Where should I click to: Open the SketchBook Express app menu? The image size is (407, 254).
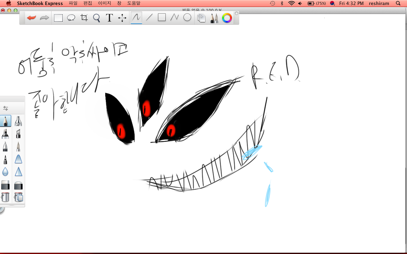tap(40, 3)
